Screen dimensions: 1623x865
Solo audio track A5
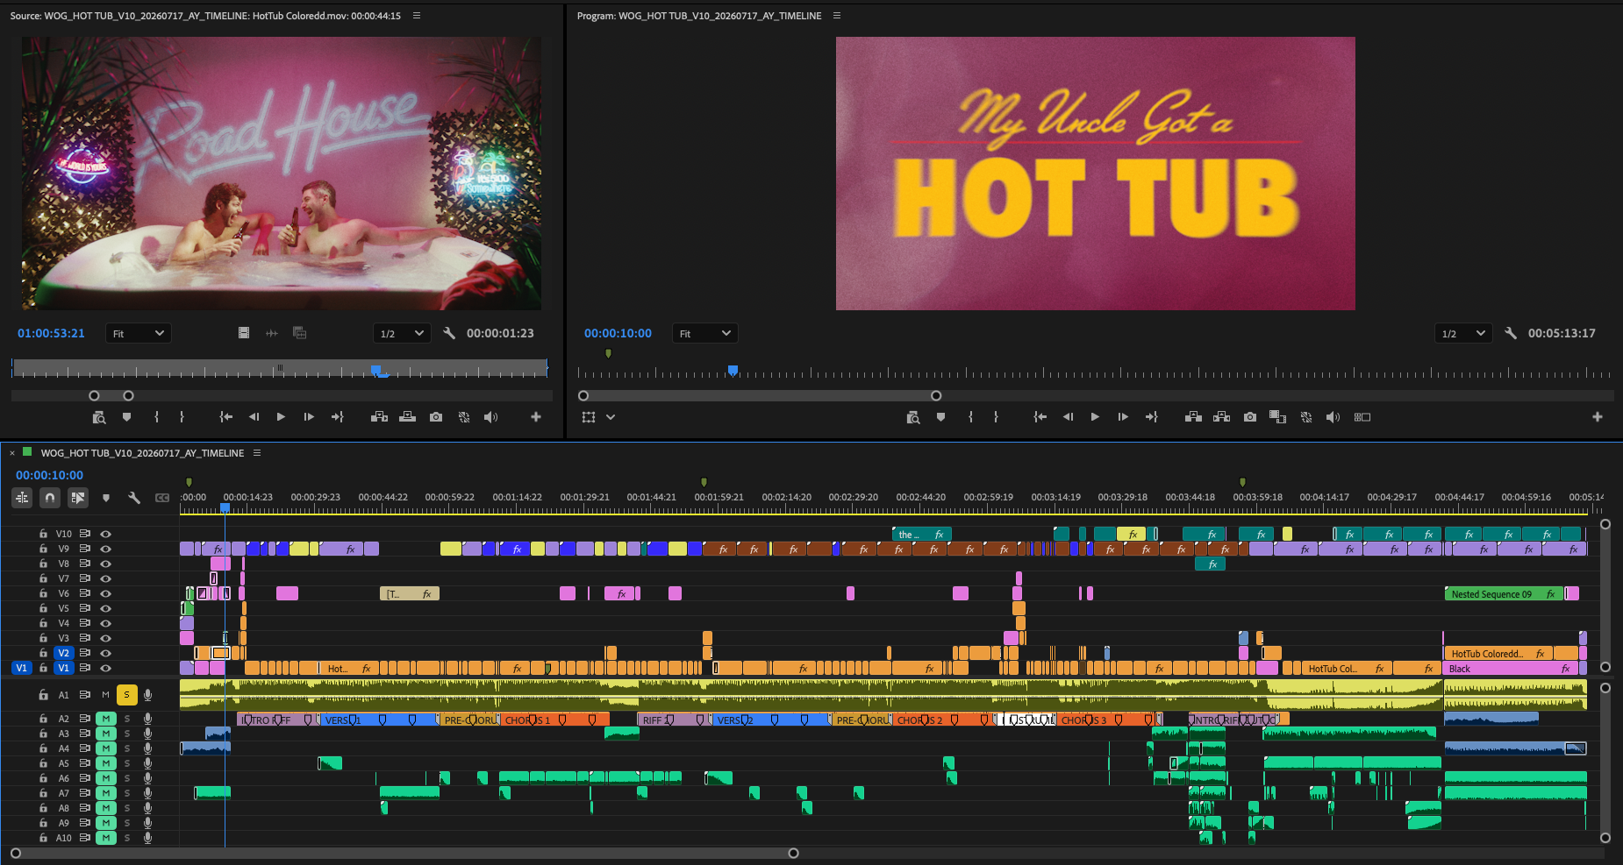[126, 763]
